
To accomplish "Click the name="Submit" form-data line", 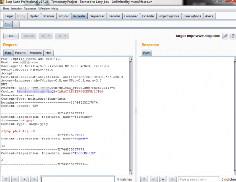I will pyautogui.click(x=44, y=139).
